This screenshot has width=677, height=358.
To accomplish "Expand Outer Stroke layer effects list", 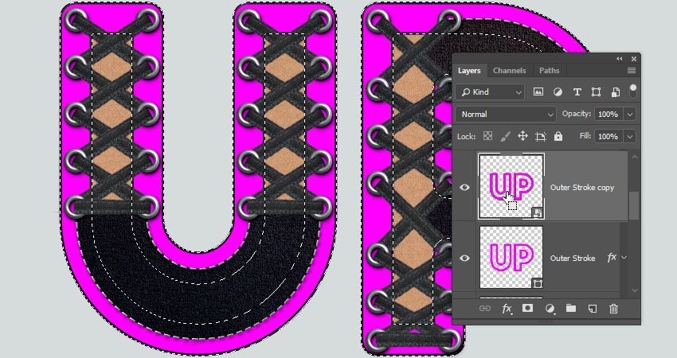I will 624,258.
